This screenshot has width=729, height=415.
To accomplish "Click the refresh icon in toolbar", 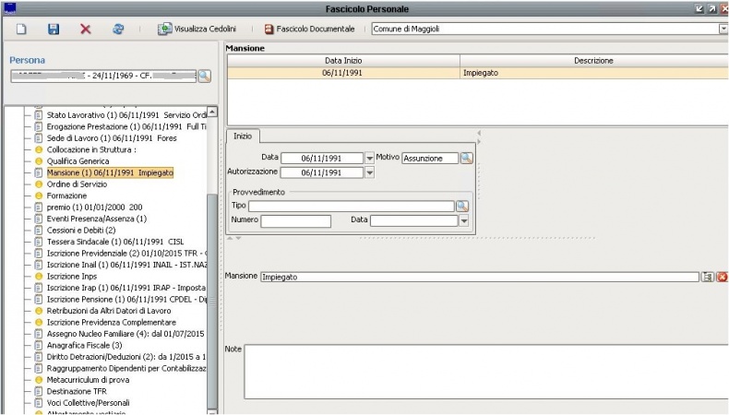I will pos(118,30).
